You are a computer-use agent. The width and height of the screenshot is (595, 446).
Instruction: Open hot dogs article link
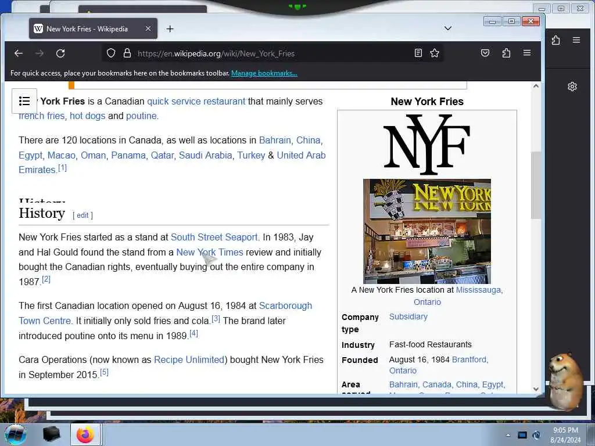point(87,116)
